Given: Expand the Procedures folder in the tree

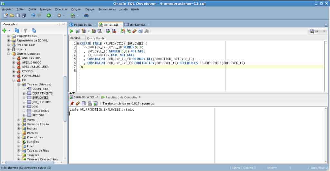Looking at the screenshot, I should coord(19,137).
